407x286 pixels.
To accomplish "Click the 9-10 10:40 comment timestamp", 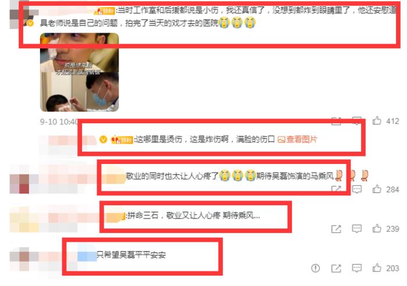I will (59, 121).
